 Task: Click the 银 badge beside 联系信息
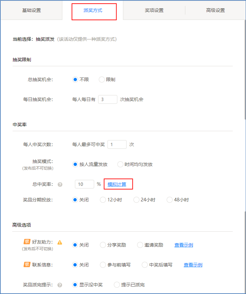27,264
